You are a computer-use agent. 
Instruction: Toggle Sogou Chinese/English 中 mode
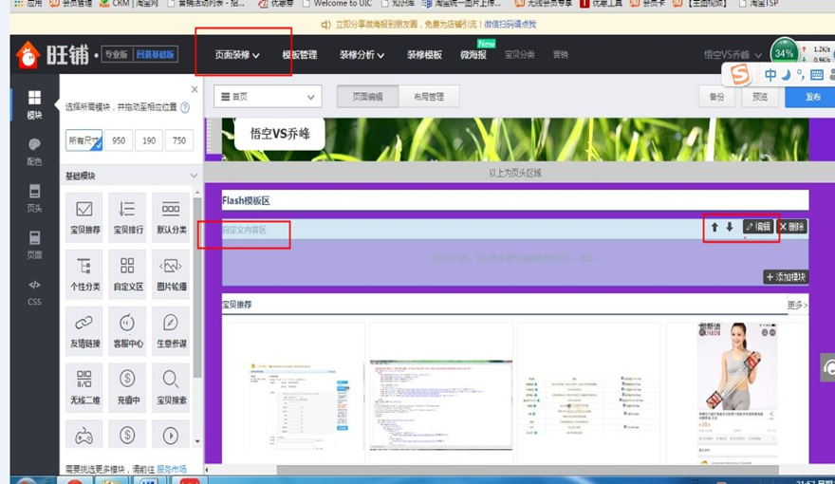click(770, 75)
